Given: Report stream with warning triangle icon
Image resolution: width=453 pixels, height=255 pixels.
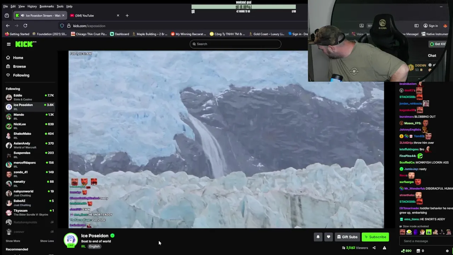Looking at the screenshot, I should [384, 248].
